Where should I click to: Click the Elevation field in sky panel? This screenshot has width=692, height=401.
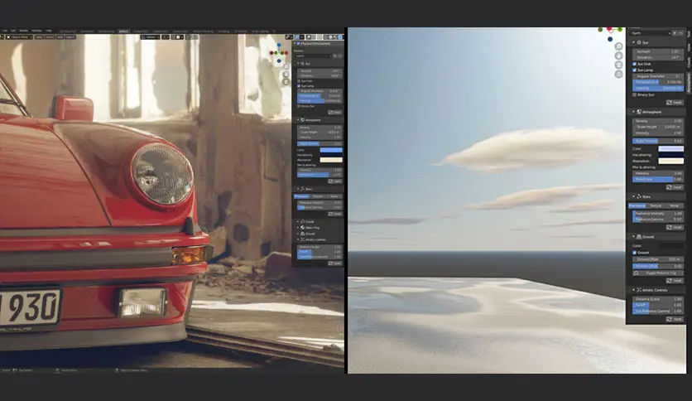tap(658, 57)
